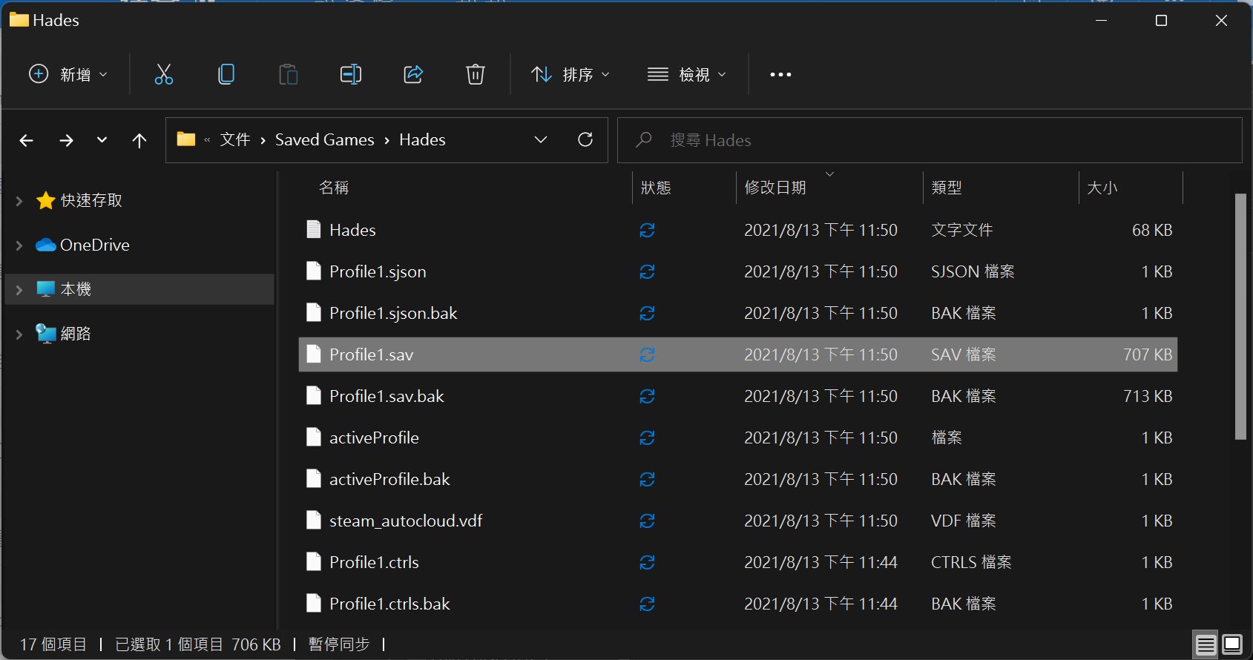Click 文件 breadcrumb in address bar
This screenshot has height=660, width=1253.
coord(235,139)
